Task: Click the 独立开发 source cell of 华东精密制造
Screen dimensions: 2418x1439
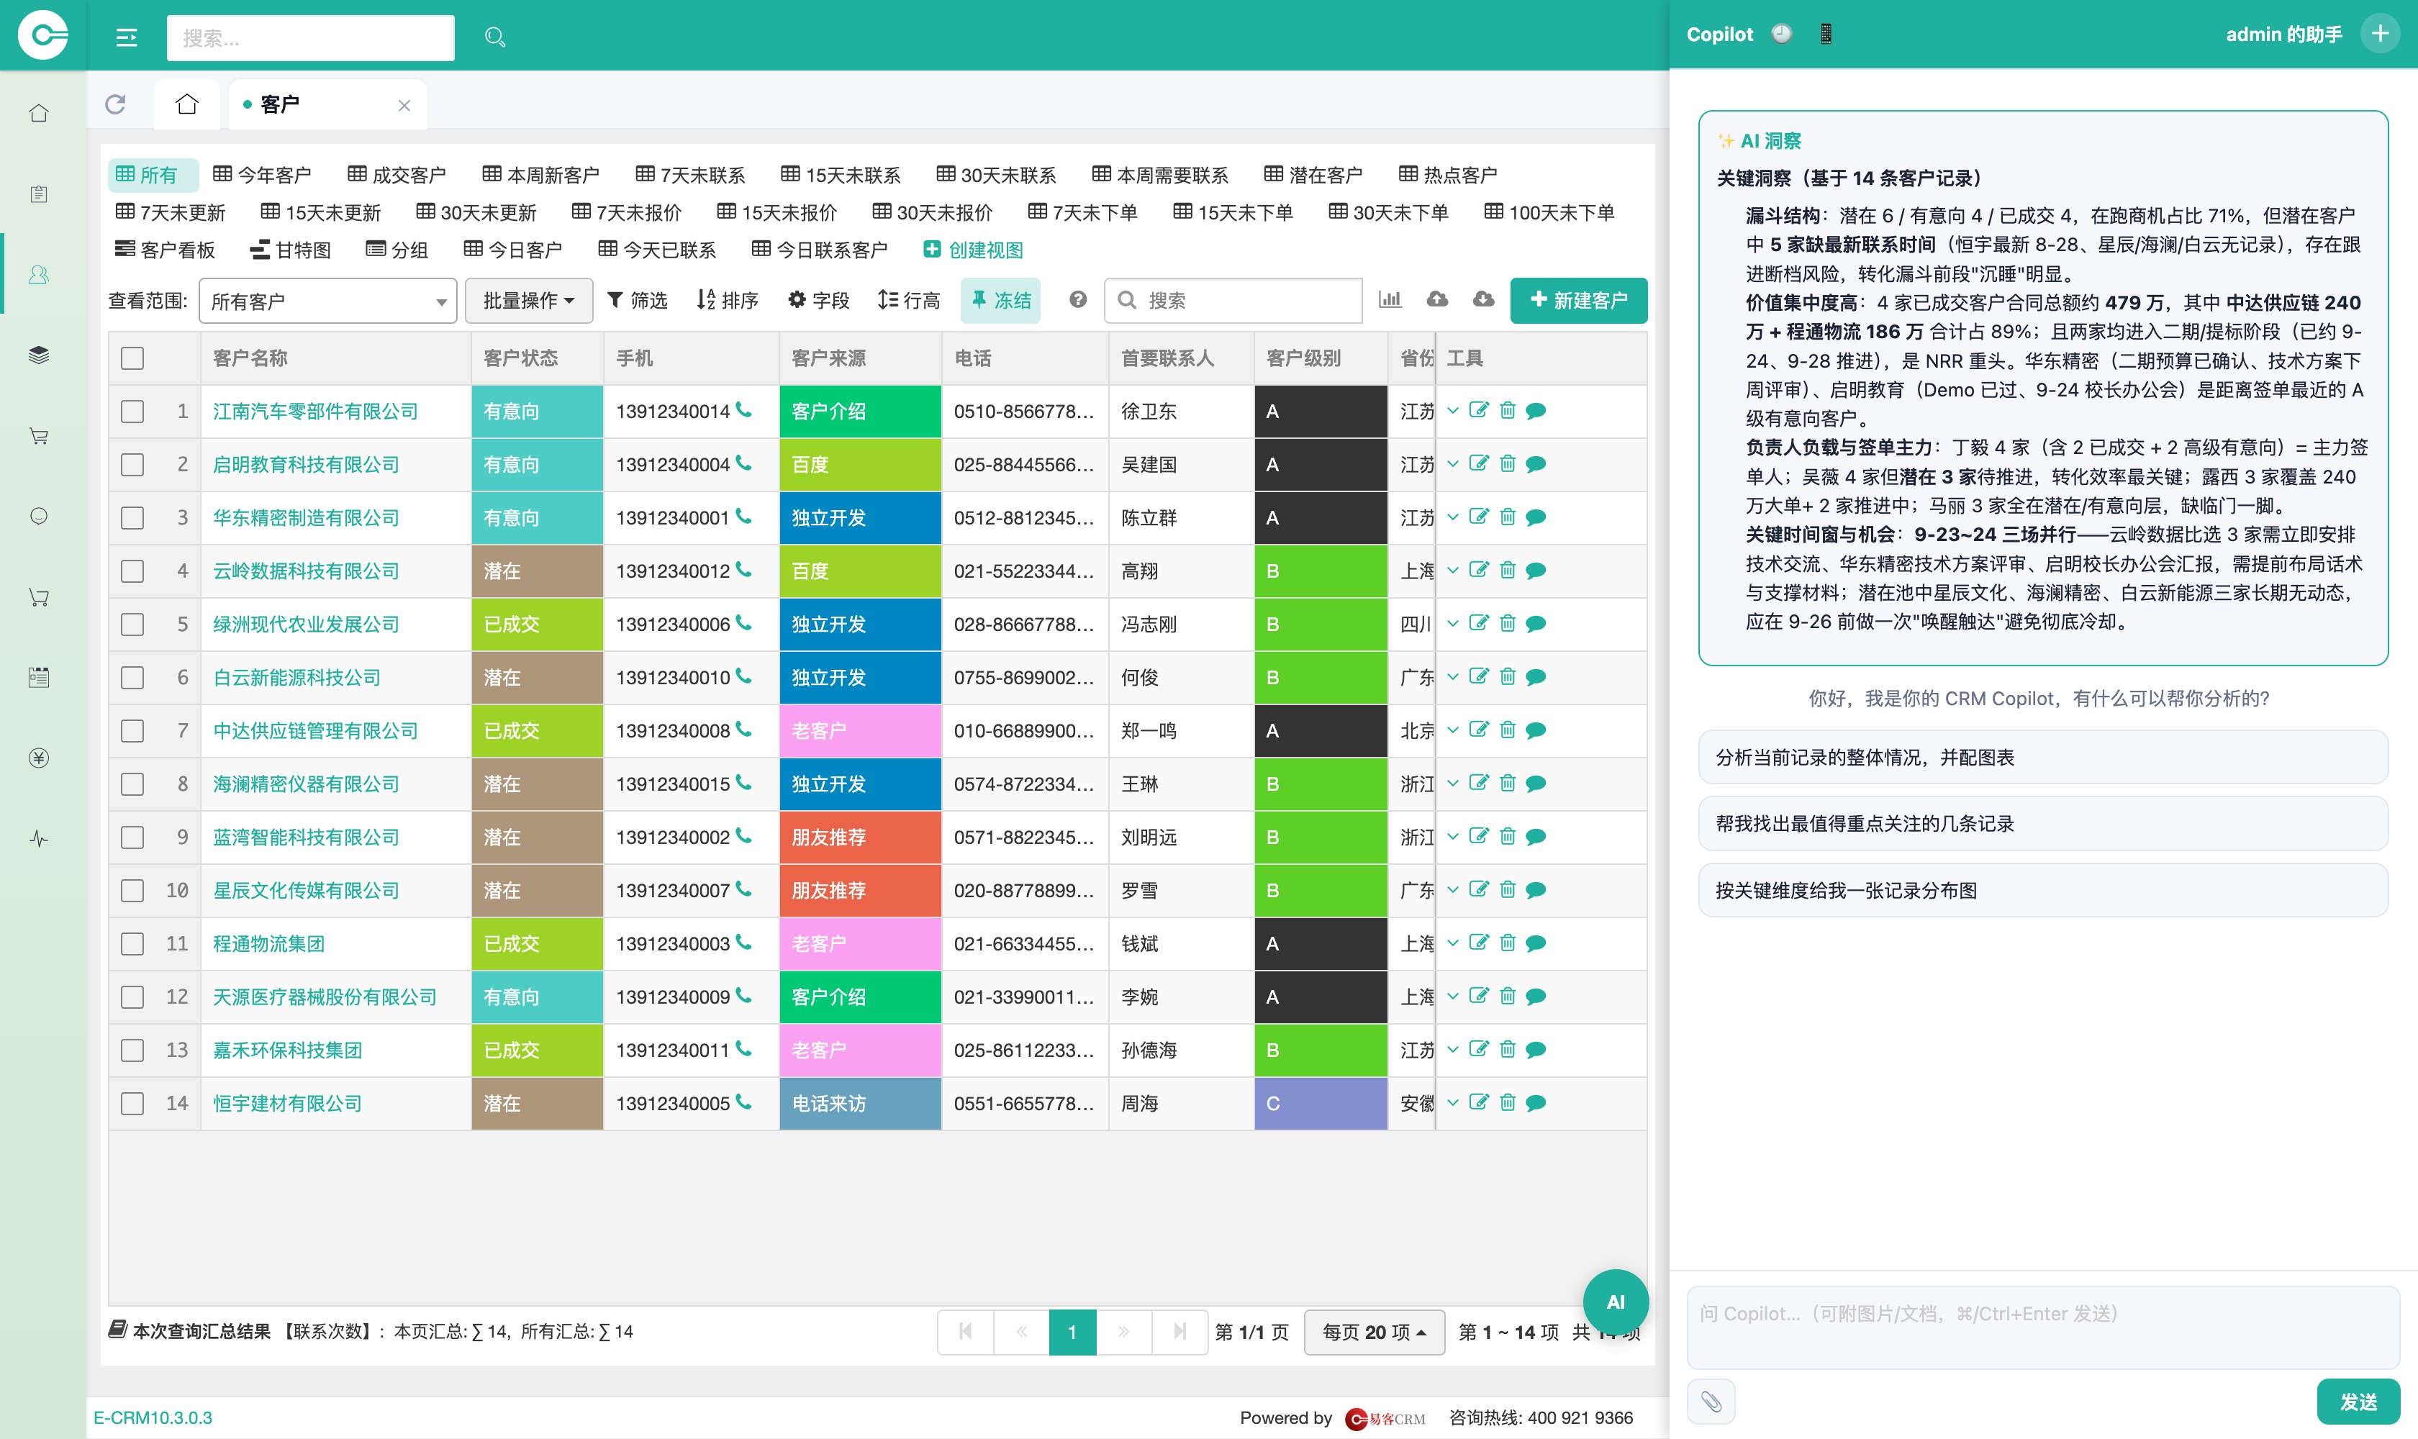Action: click(x=860, y=518)
